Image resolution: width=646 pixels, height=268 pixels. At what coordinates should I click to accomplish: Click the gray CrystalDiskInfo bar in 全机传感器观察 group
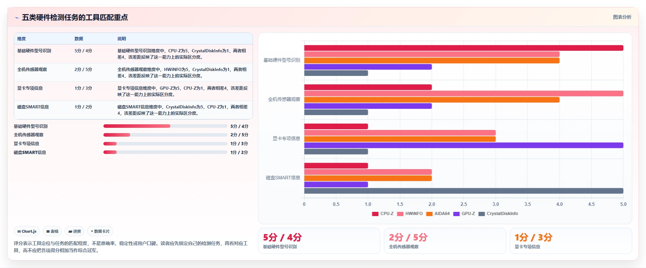pyautogui.click(x=336, y=112)
